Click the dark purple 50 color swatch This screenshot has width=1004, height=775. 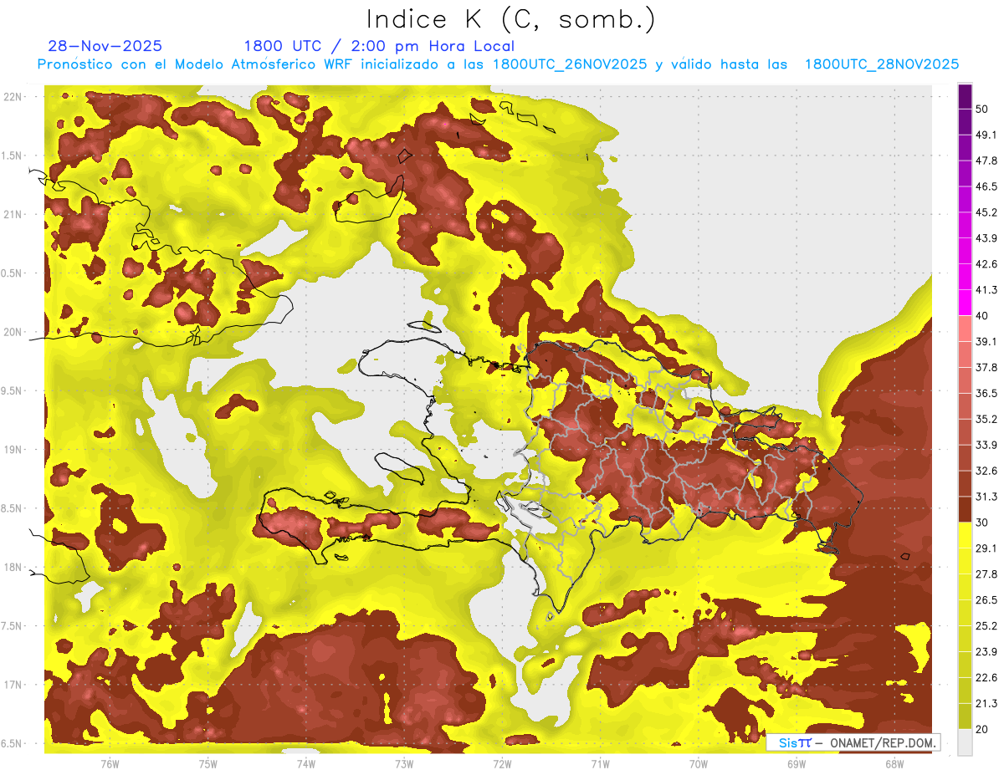965,97
